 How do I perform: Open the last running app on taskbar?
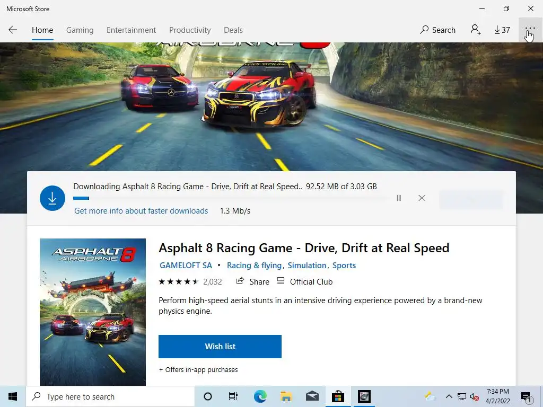364,396
